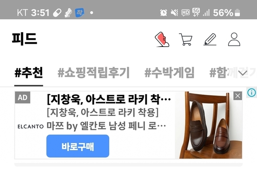Tap the AD label badge
This screenshot has width=257, height=177.
22,97
